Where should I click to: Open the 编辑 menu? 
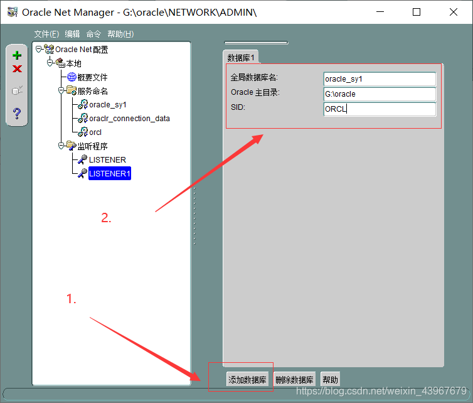tap(72, 34)
